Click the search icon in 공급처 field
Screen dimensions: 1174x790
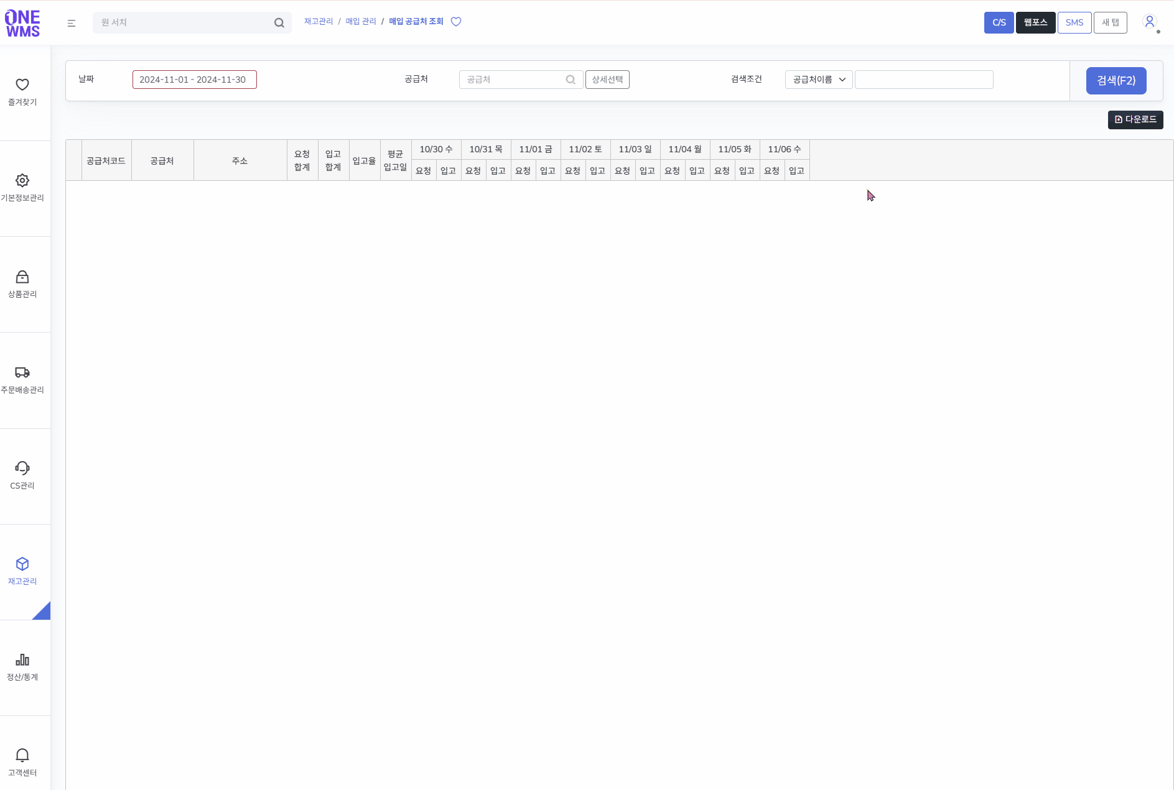(x=571, y=80)
